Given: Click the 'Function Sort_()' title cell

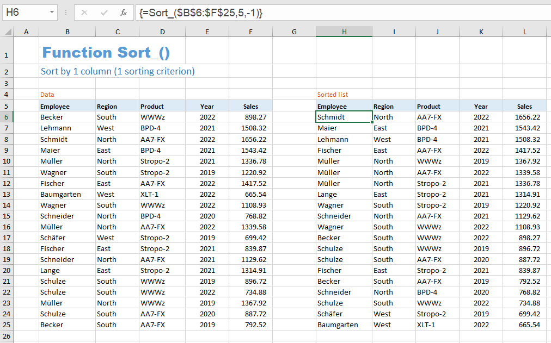Looking at the screenshot, I should [x=106, y=53].
